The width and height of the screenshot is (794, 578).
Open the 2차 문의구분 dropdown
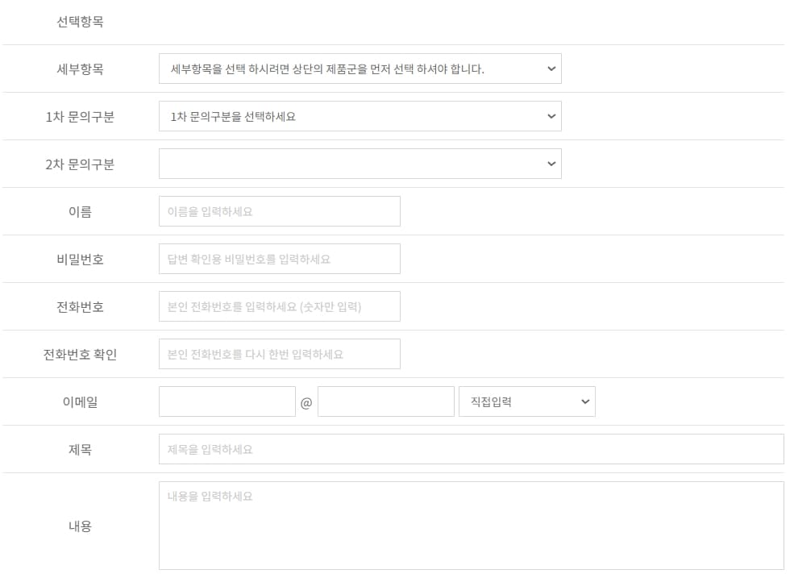tap(360, 164)
